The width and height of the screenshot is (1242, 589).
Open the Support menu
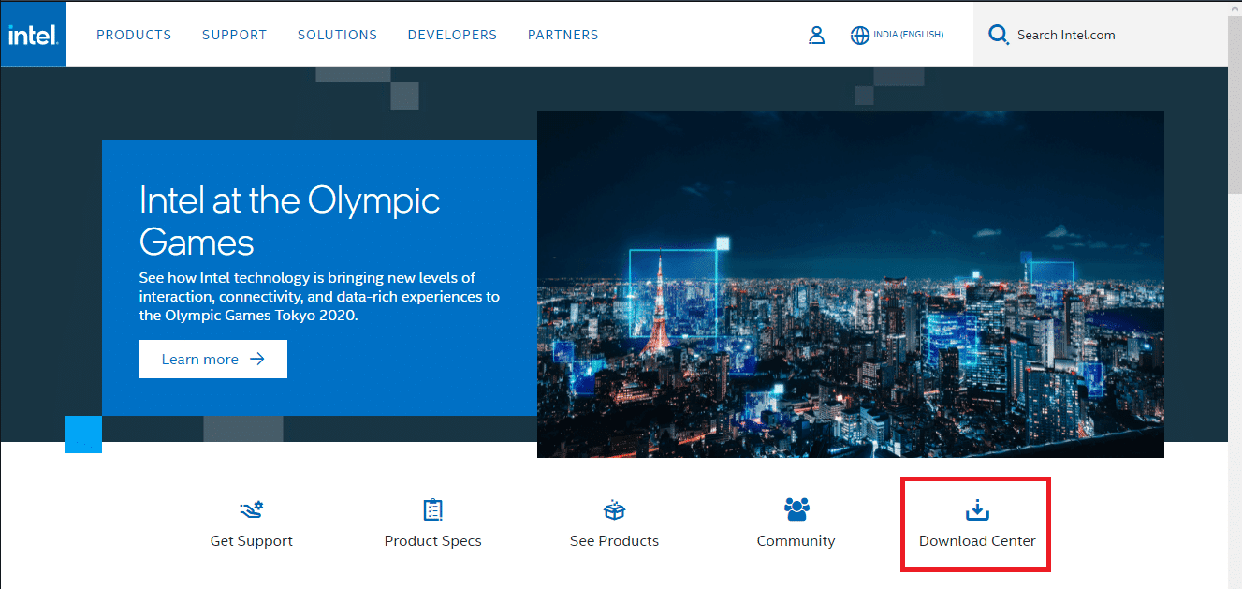(234, 35)
